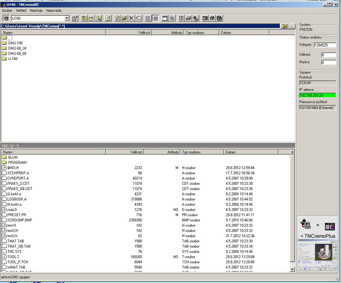The width and height of the screenshot is (341, 283).
Task: Click the green refresh toolbar icon
Action: coord(108,18)
